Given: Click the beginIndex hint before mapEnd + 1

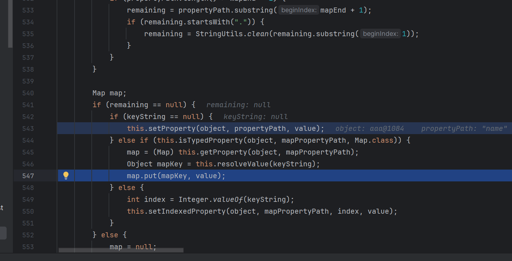Looking at the screenshot, I should pos(299,10).
